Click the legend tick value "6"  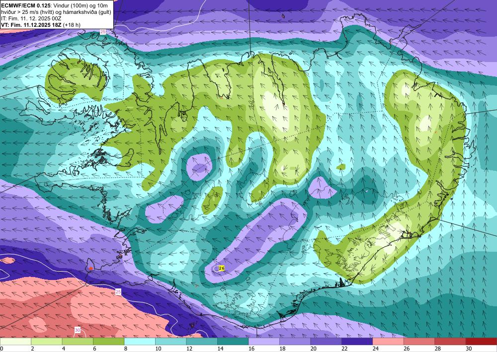coord(93,349)
